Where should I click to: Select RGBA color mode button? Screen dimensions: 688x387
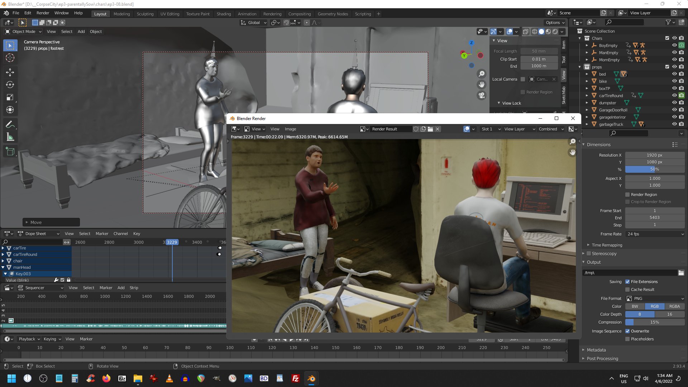tap(674, 306)
